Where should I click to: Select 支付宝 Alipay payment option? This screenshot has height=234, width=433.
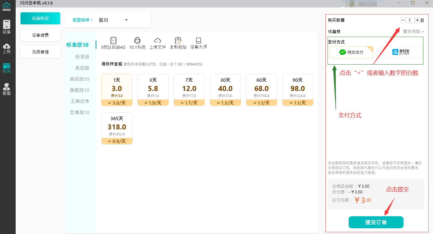(400, 52)
